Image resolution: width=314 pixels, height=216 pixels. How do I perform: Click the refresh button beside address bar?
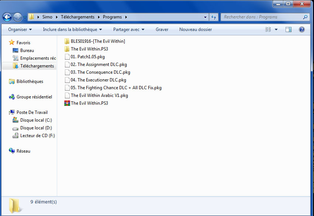coord(214,17)
